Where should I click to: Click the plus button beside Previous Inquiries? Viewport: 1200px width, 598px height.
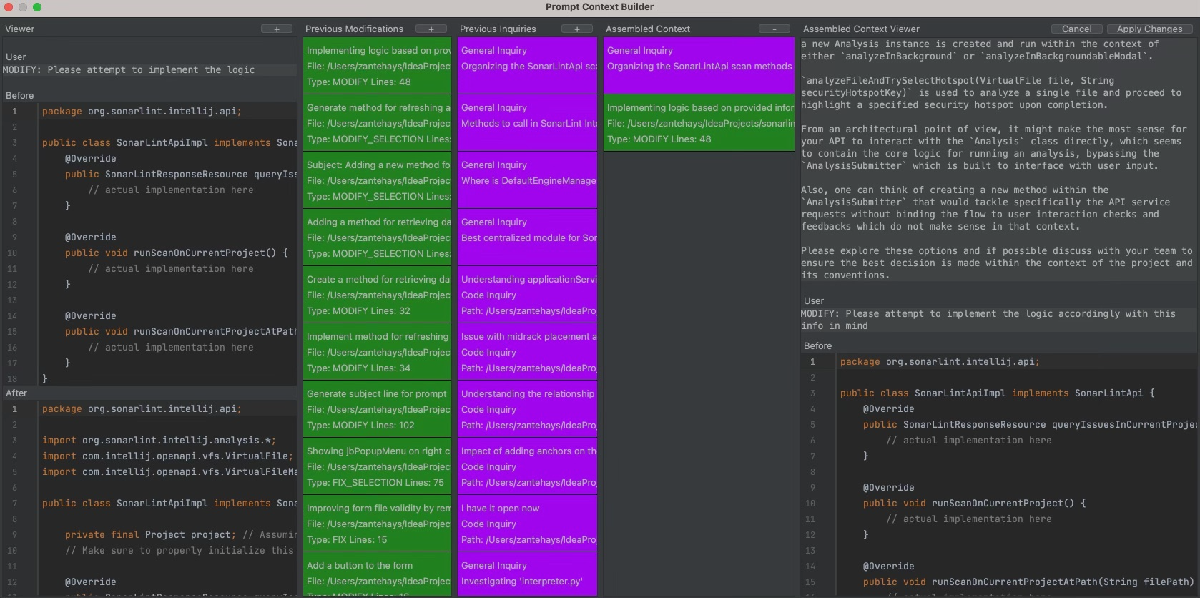coord(577,29)
